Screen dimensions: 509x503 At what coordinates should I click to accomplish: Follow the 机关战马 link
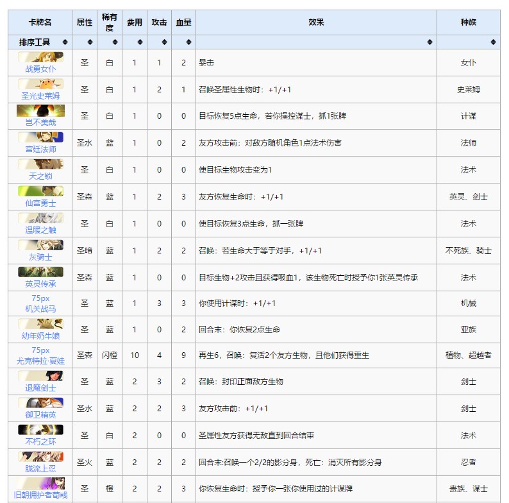(x=40, y=309)
